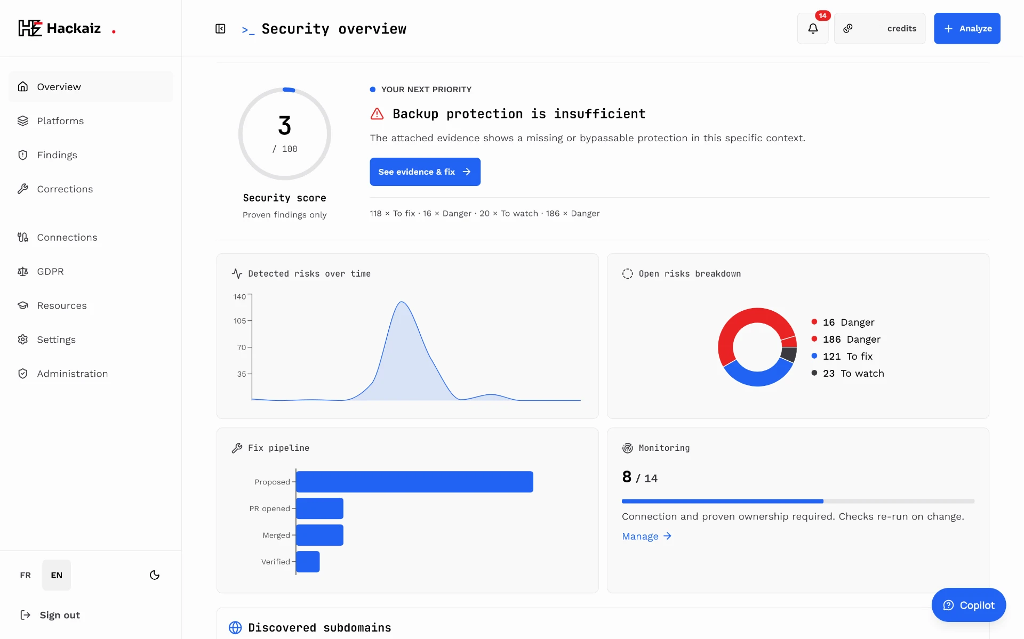Image resolution: width=1024 pixels, height=639 pixels.
Task: Open notifications bell icon
Action: tap(813, 29)
